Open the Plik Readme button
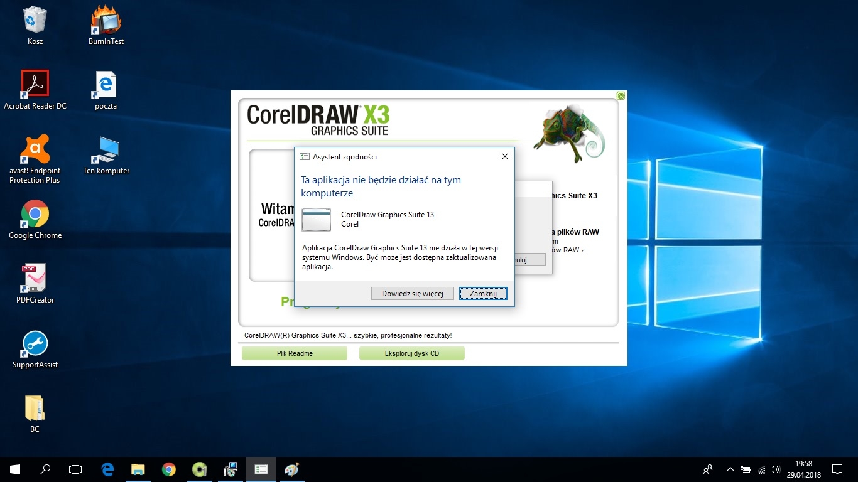858x482 pixels. [x=295, y=353]
